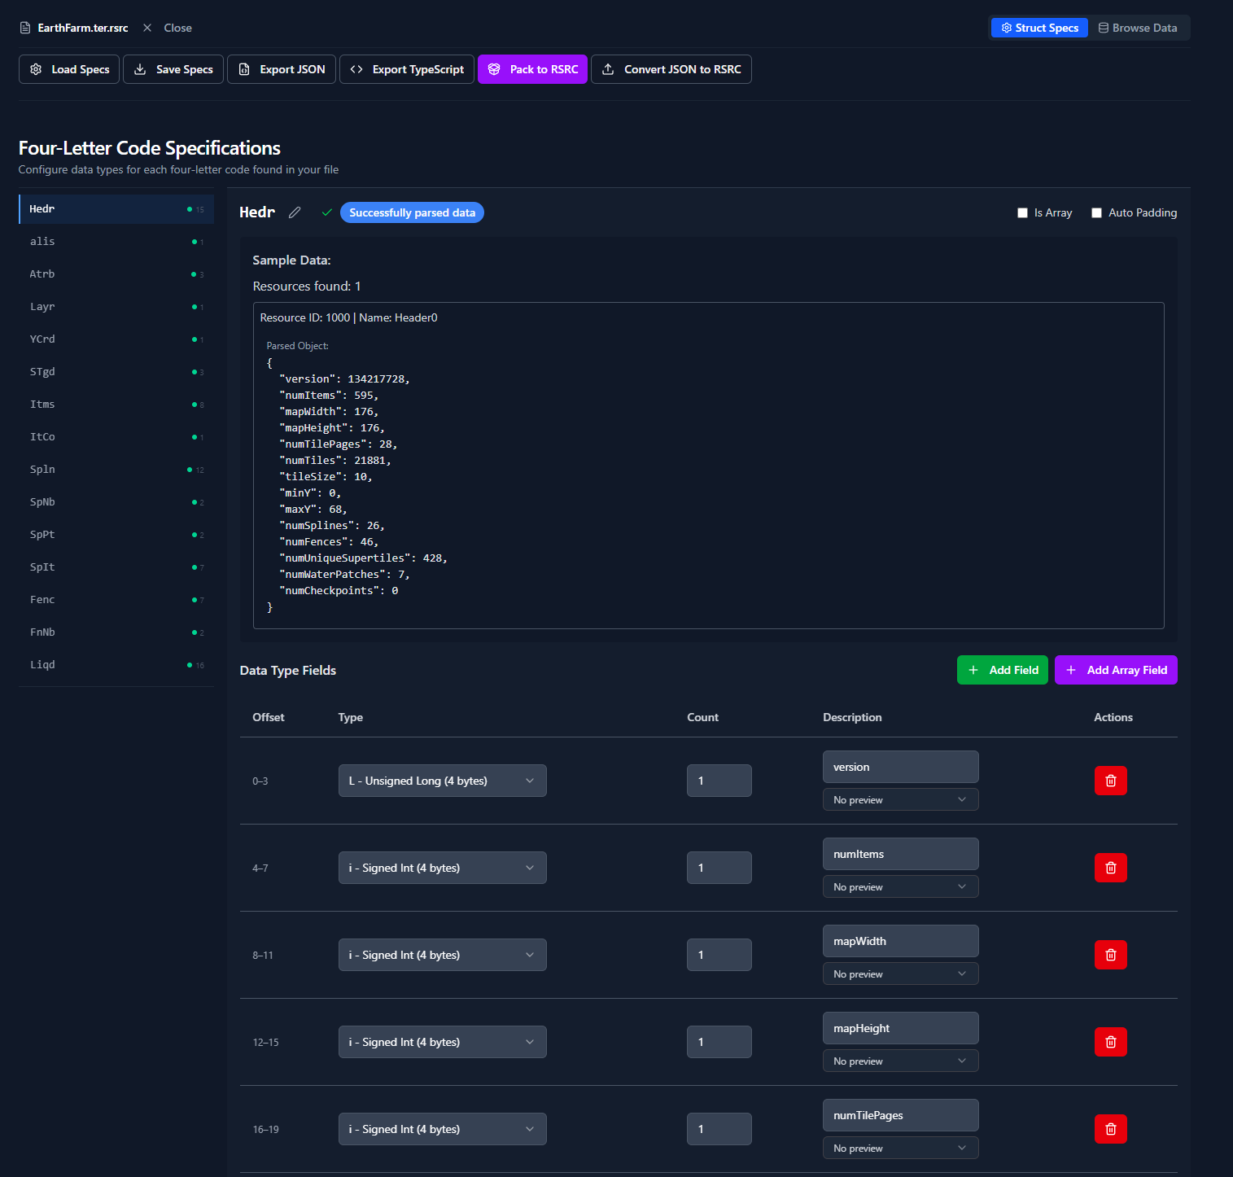Click the count input for mapHeight

pos(719,1042)
